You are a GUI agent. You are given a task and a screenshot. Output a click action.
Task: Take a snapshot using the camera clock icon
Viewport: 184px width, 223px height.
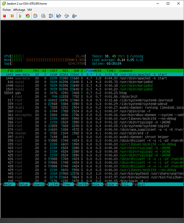tap(35, 16)
